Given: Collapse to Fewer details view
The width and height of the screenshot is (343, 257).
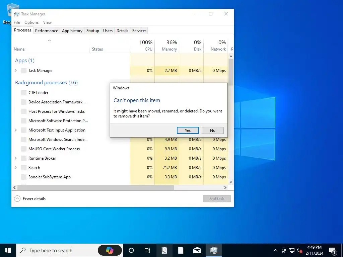Looking at the screenshot, I should coord(30,199).
